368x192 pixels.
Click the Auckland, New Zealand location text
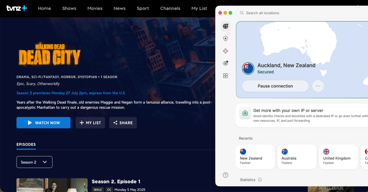pyautogui.click(x=286, y=65)
